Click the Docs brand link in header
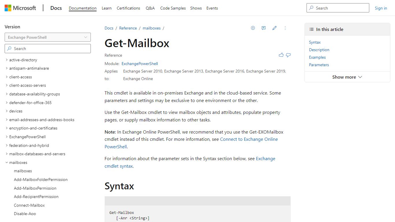This screenshot has width=395, height=222. (56, 8)
